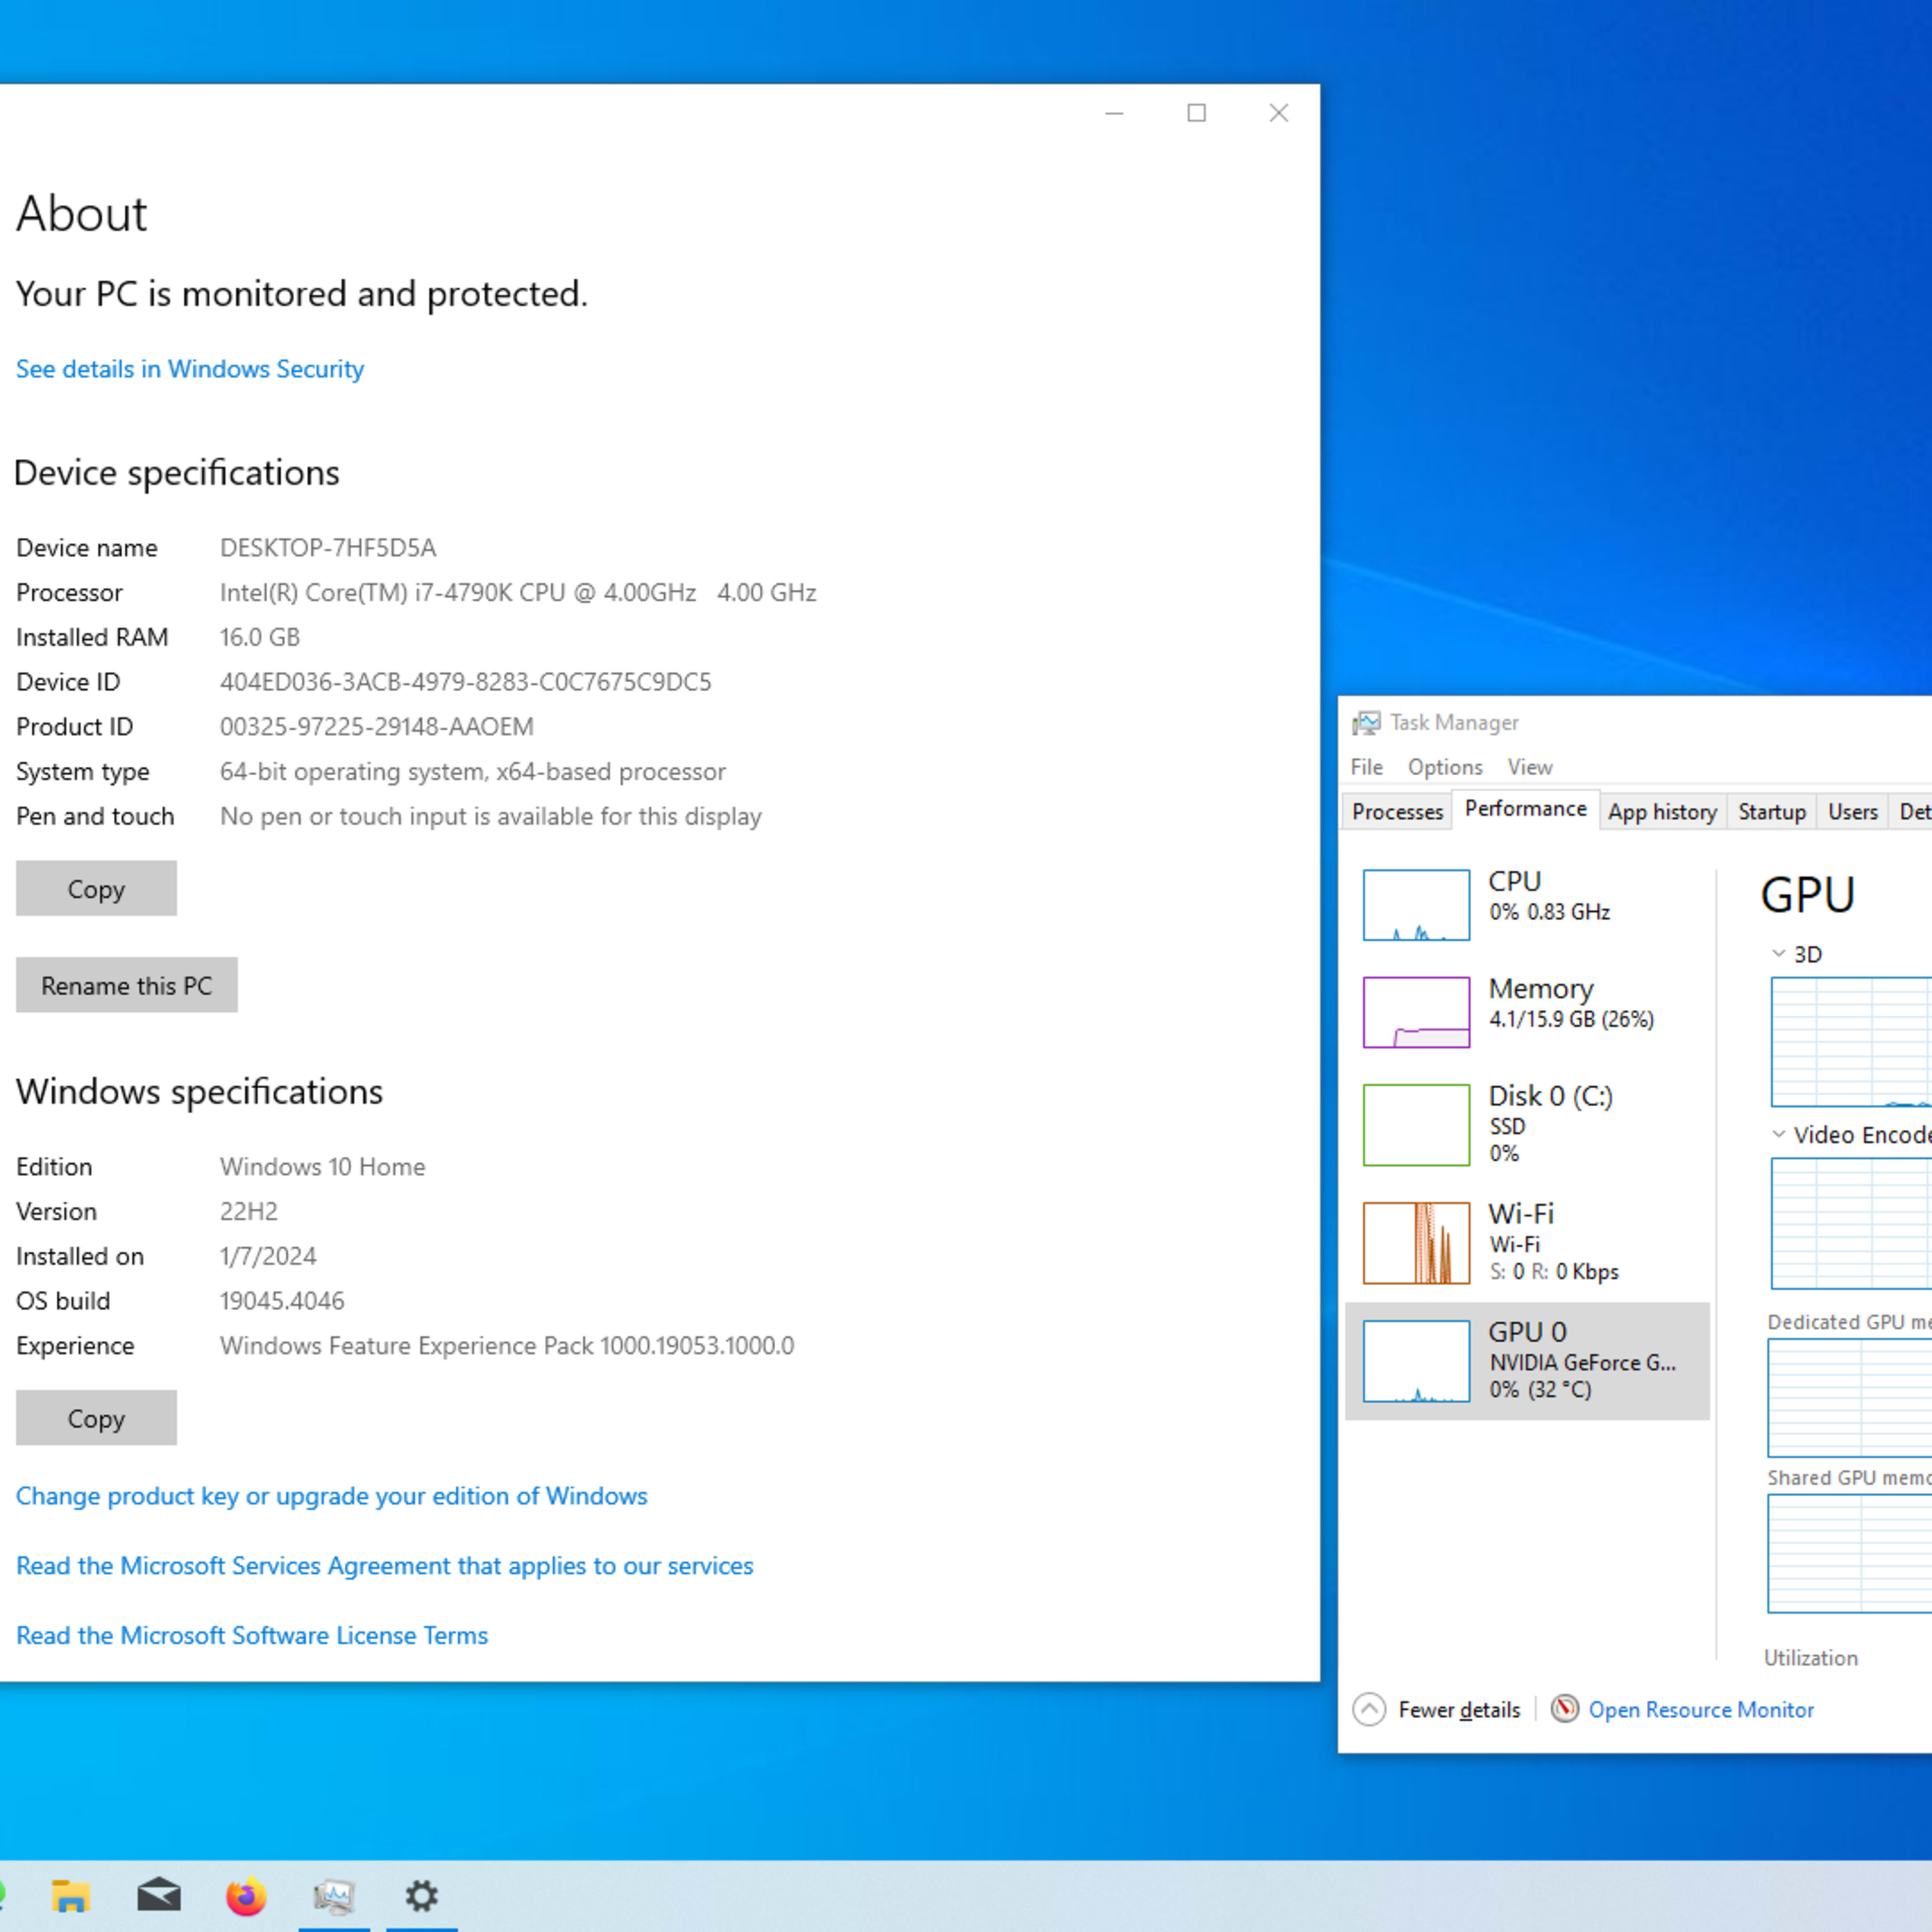Click the Shared GPU memory graph

[1850, 1553]
